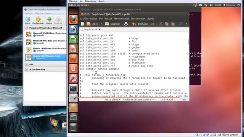Open the Buscar menu in gedit
Image resolution: width=244 pixels, height=137 pixels.
[x=108, y=19]
